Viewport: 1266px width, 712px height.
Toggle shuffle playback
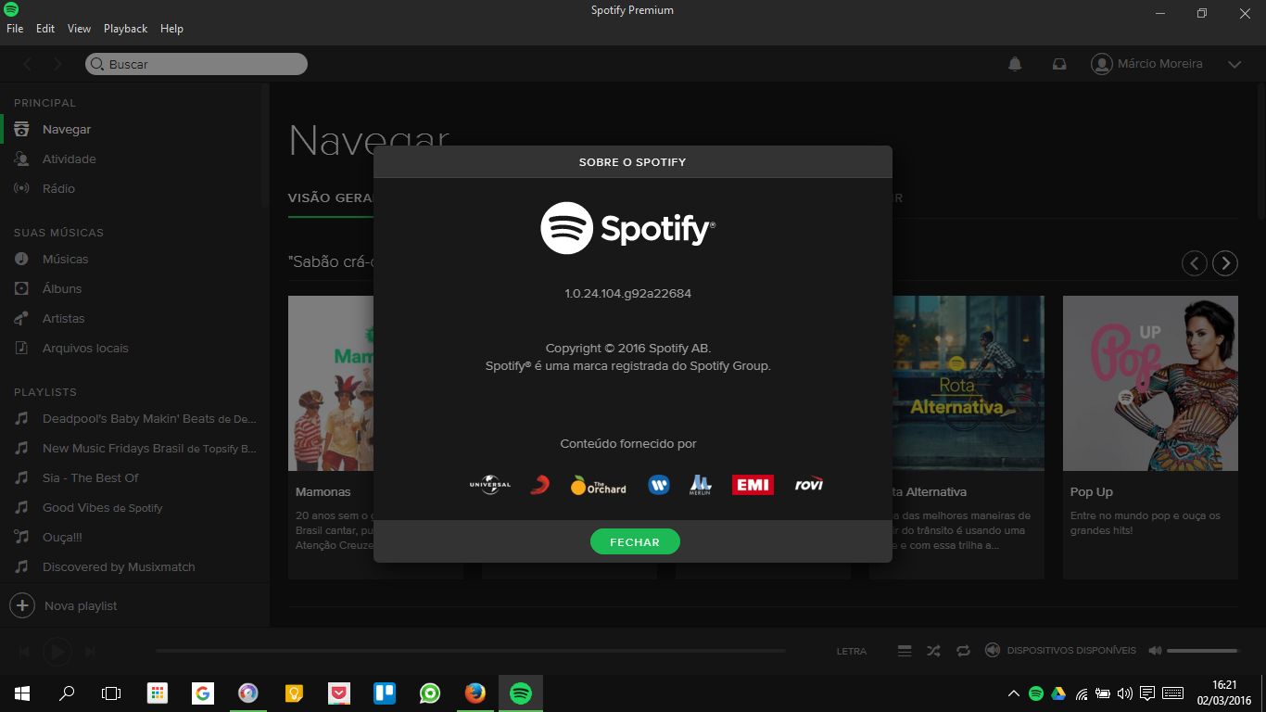click(x=933, y=651)
